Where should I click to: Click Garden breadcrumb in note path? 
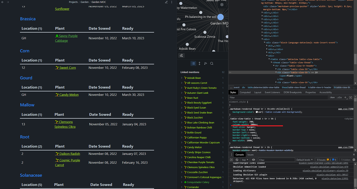(85, 2)
